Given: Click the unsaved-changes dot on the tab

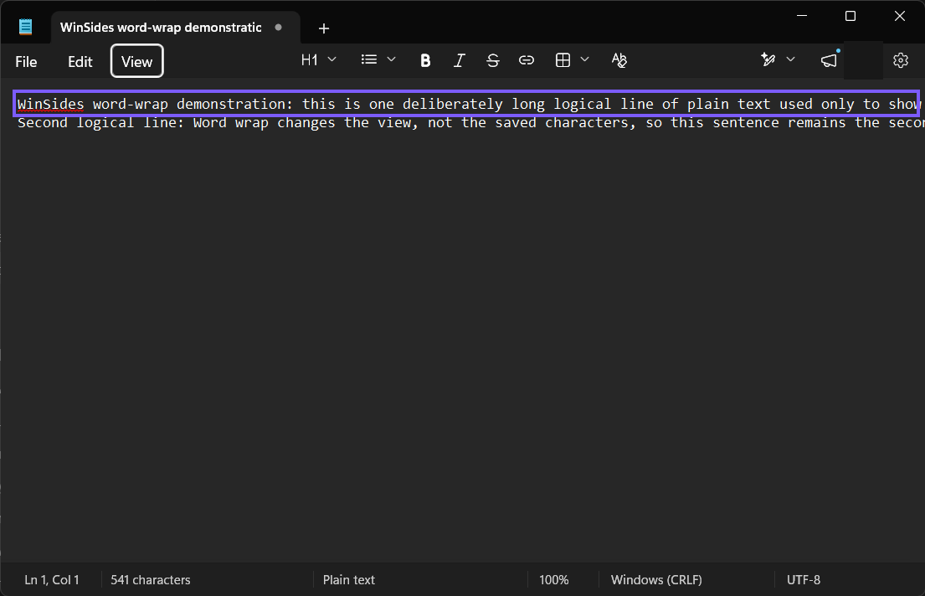Looking at the screenshot, I should click(x=279, y=27).
